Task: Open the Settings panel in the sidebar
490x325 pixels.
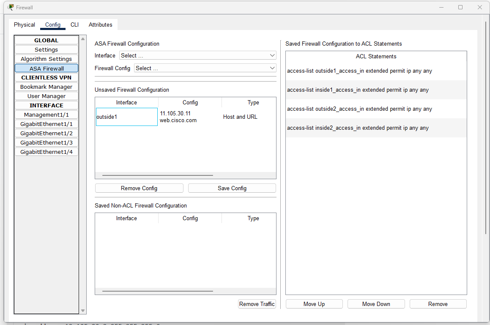Action: coord(46,49)
